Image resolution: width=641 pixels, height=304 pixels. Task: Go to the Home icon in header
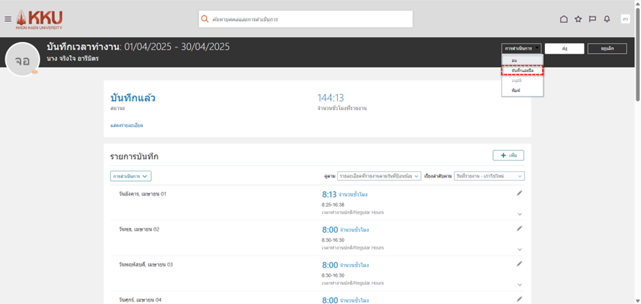[563, 19]
